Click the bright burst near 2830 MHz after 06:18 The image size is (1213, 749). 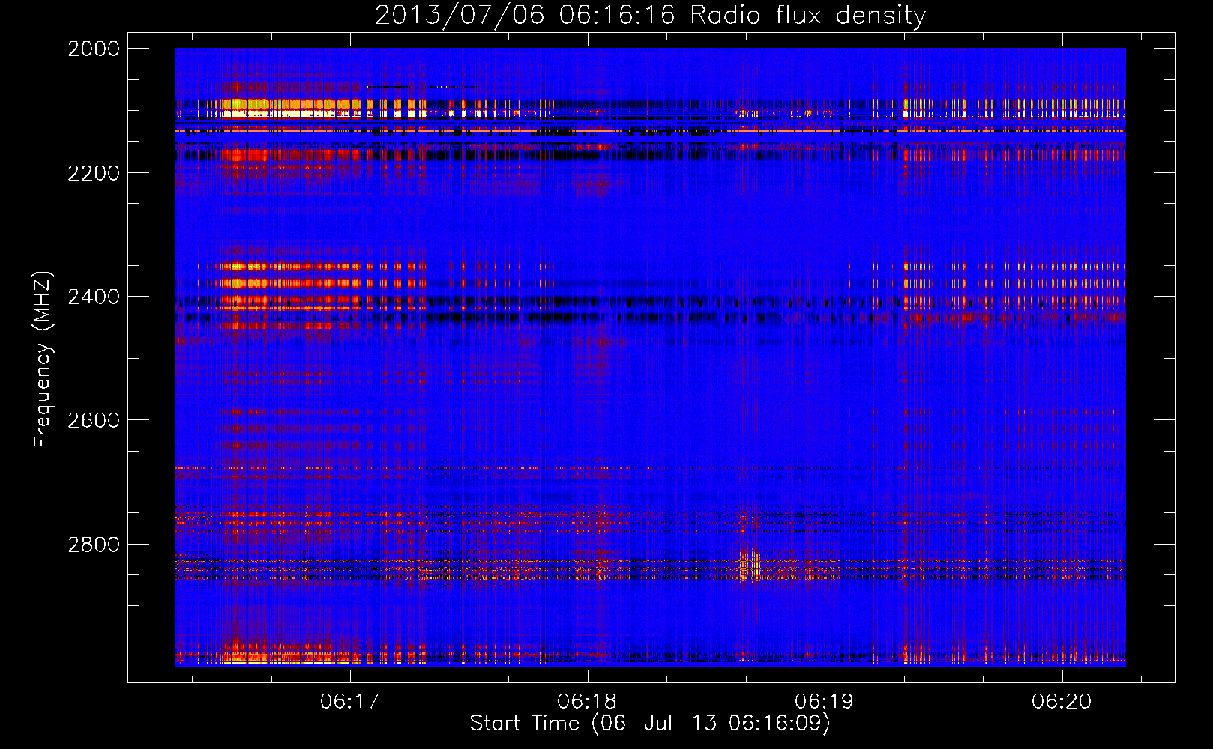tap(750, 565)
